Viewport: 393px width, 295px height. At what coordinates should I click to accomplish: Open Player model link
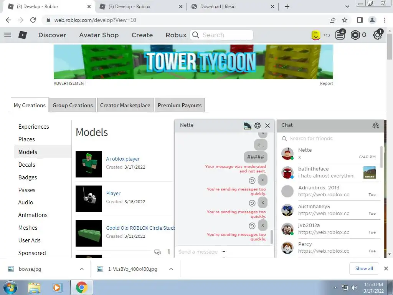[113, 194]
